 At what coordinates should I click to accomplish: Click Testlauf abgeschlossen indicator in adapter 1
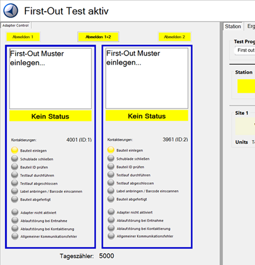tap(15, 183)
